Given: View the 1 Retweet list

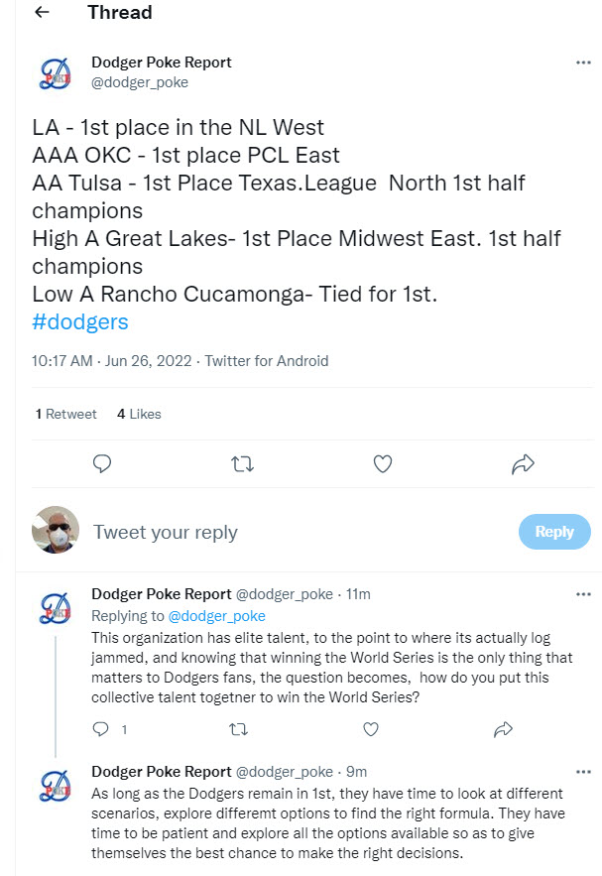Looking at the screenshot, I should (x=65, y=414).
